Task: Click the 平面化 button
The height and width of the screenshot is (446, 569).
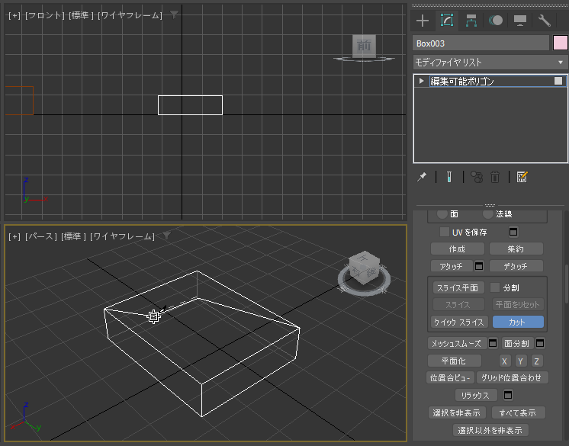Action: click(455, 361)
